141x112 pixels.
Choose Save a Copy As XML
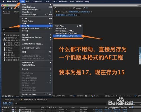point(68,31)
